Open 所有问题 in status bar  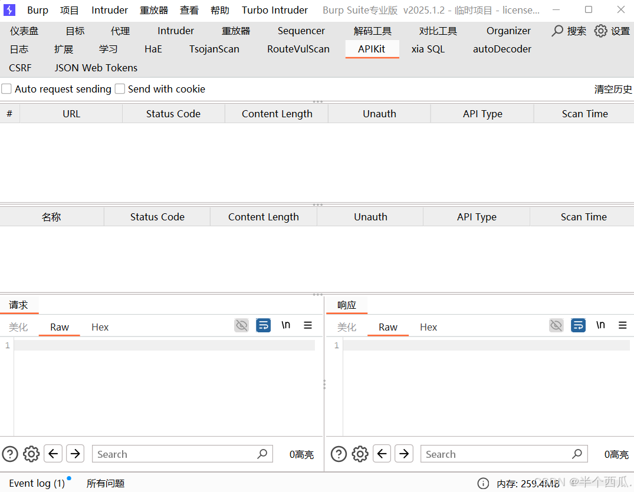click(106, 484)
